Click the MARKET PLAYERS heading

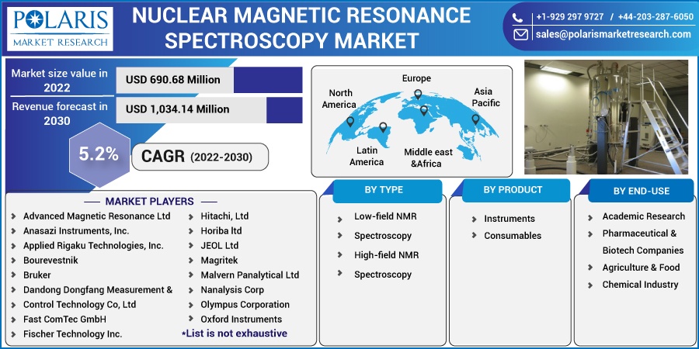click(149, 201)
